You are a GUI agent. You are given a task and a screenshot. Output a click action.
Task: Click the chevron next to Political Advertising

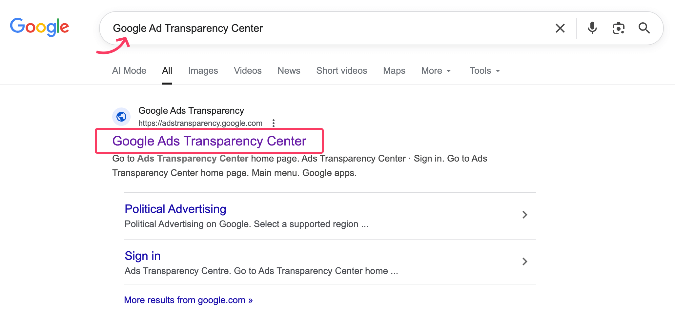(525, 215)
